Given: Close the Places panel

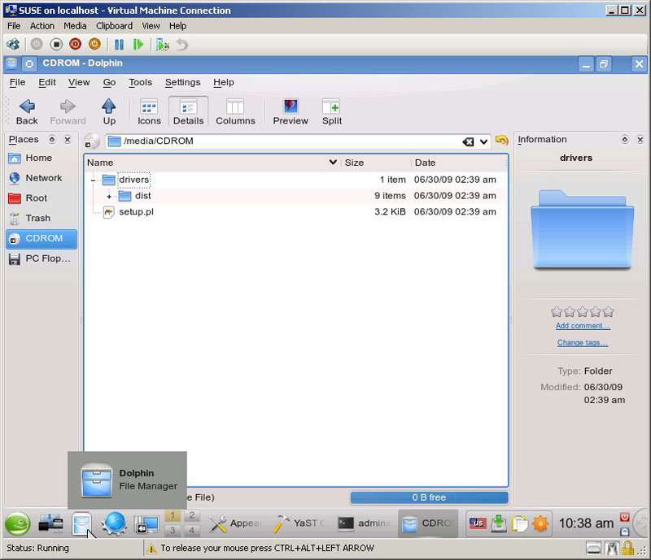Looking at the screenshot, I should tap(68, 139).
